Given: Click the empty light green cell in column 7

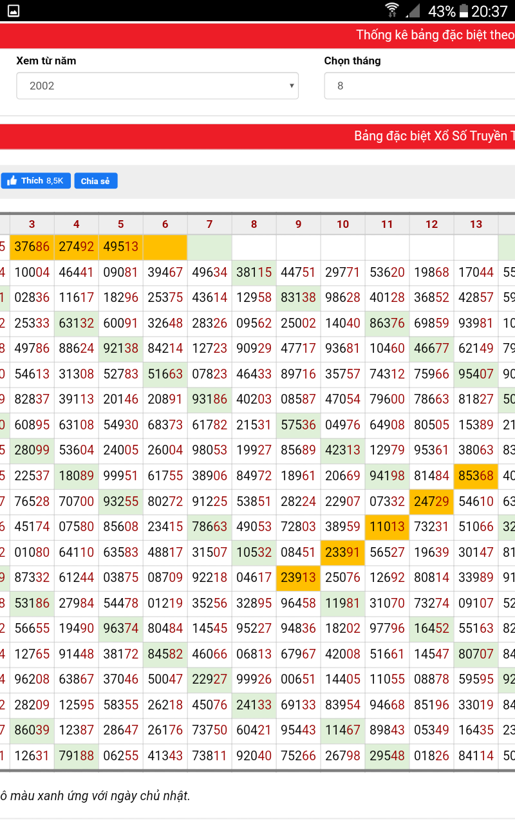Looking at the screenshot, I should (209, 247).
